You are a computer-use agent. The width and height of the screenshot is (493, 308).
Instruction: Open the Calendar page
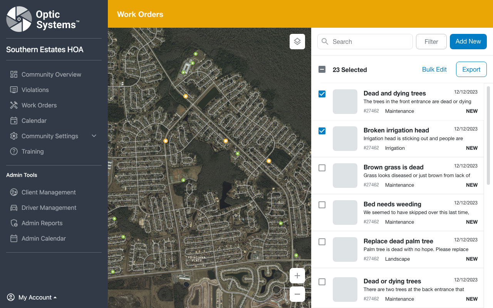(x=34, y=121)
